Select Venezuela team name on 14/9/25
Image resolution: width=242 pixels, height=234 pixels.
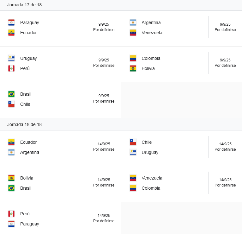pyautogui.click(x=152, y=178)
